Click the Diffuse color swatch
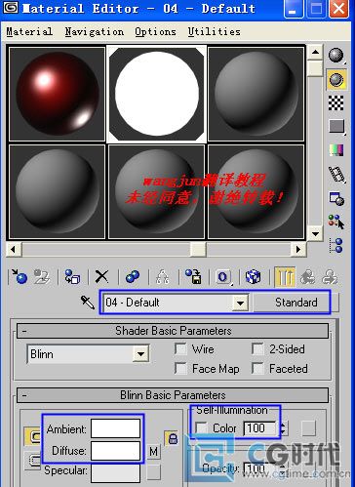Viewport: 355px width, 487px height. (x=116, y=450)
